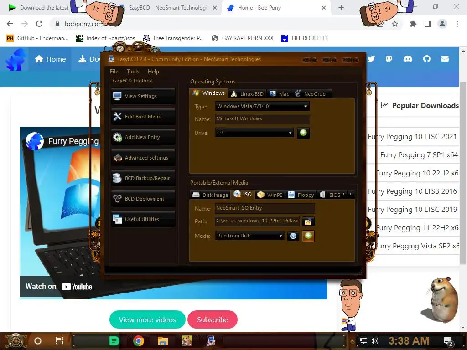Open Discord icon in site header

click(408, 59)
